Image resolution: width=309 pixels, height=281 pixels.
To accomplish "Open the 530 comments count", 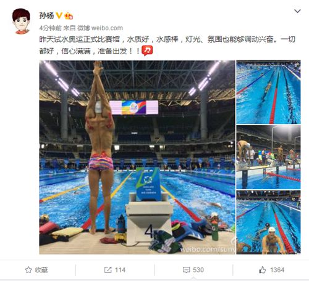I will (x=198, y=270).
